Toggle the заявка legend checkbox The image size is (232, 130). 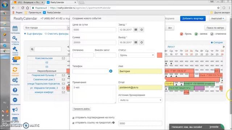pos(196,34)
